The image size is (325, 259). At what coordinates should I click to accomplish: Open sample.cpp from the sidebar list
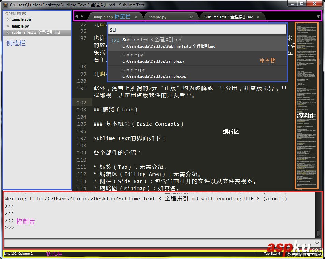[21, 20]
